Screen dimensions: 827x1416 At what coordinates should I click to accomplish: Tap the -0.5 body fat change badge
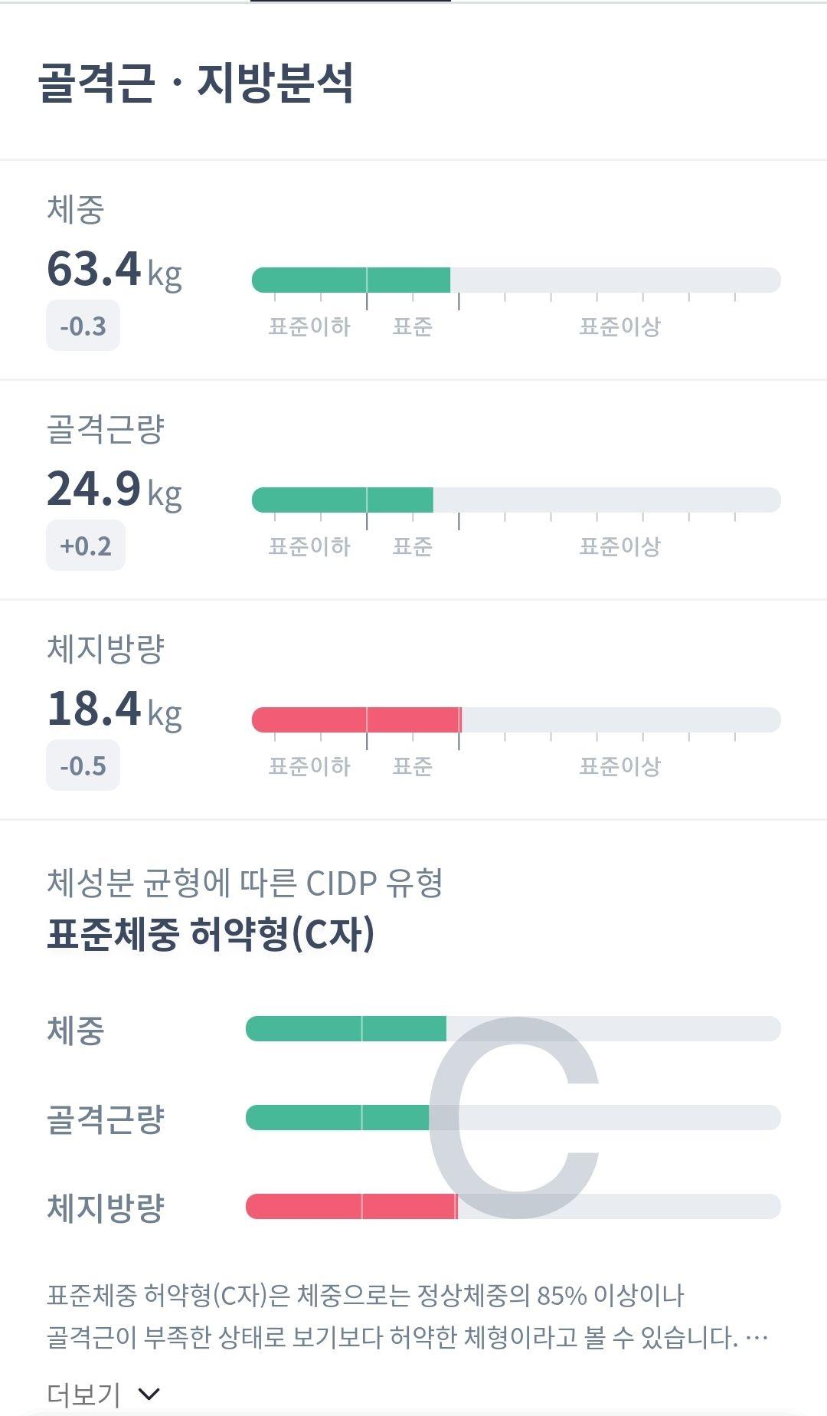coord(83,765)
